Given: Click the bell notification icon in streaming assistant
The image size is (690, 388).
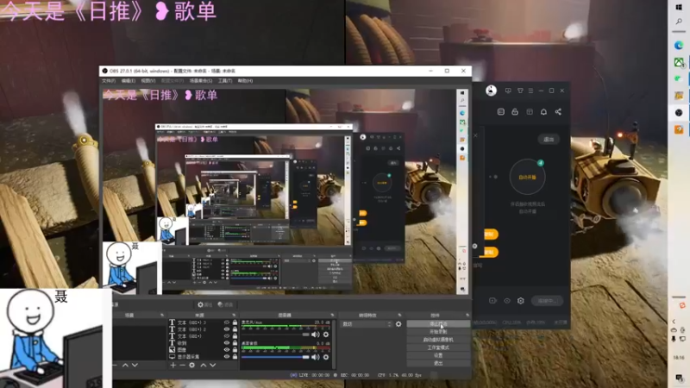Looking at the screenshot, I should pos(543,112).
